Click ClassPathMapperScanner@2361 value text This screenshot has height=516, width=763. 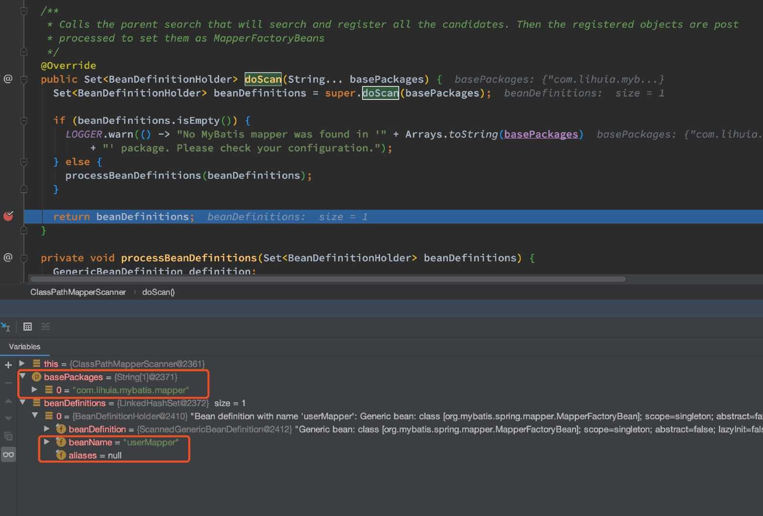(x=137, y=364)
